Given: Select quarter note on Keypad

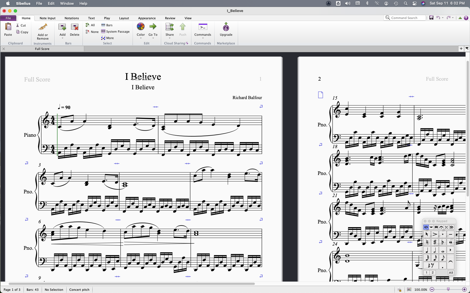Looking at the screenshot, I should 427,250.
